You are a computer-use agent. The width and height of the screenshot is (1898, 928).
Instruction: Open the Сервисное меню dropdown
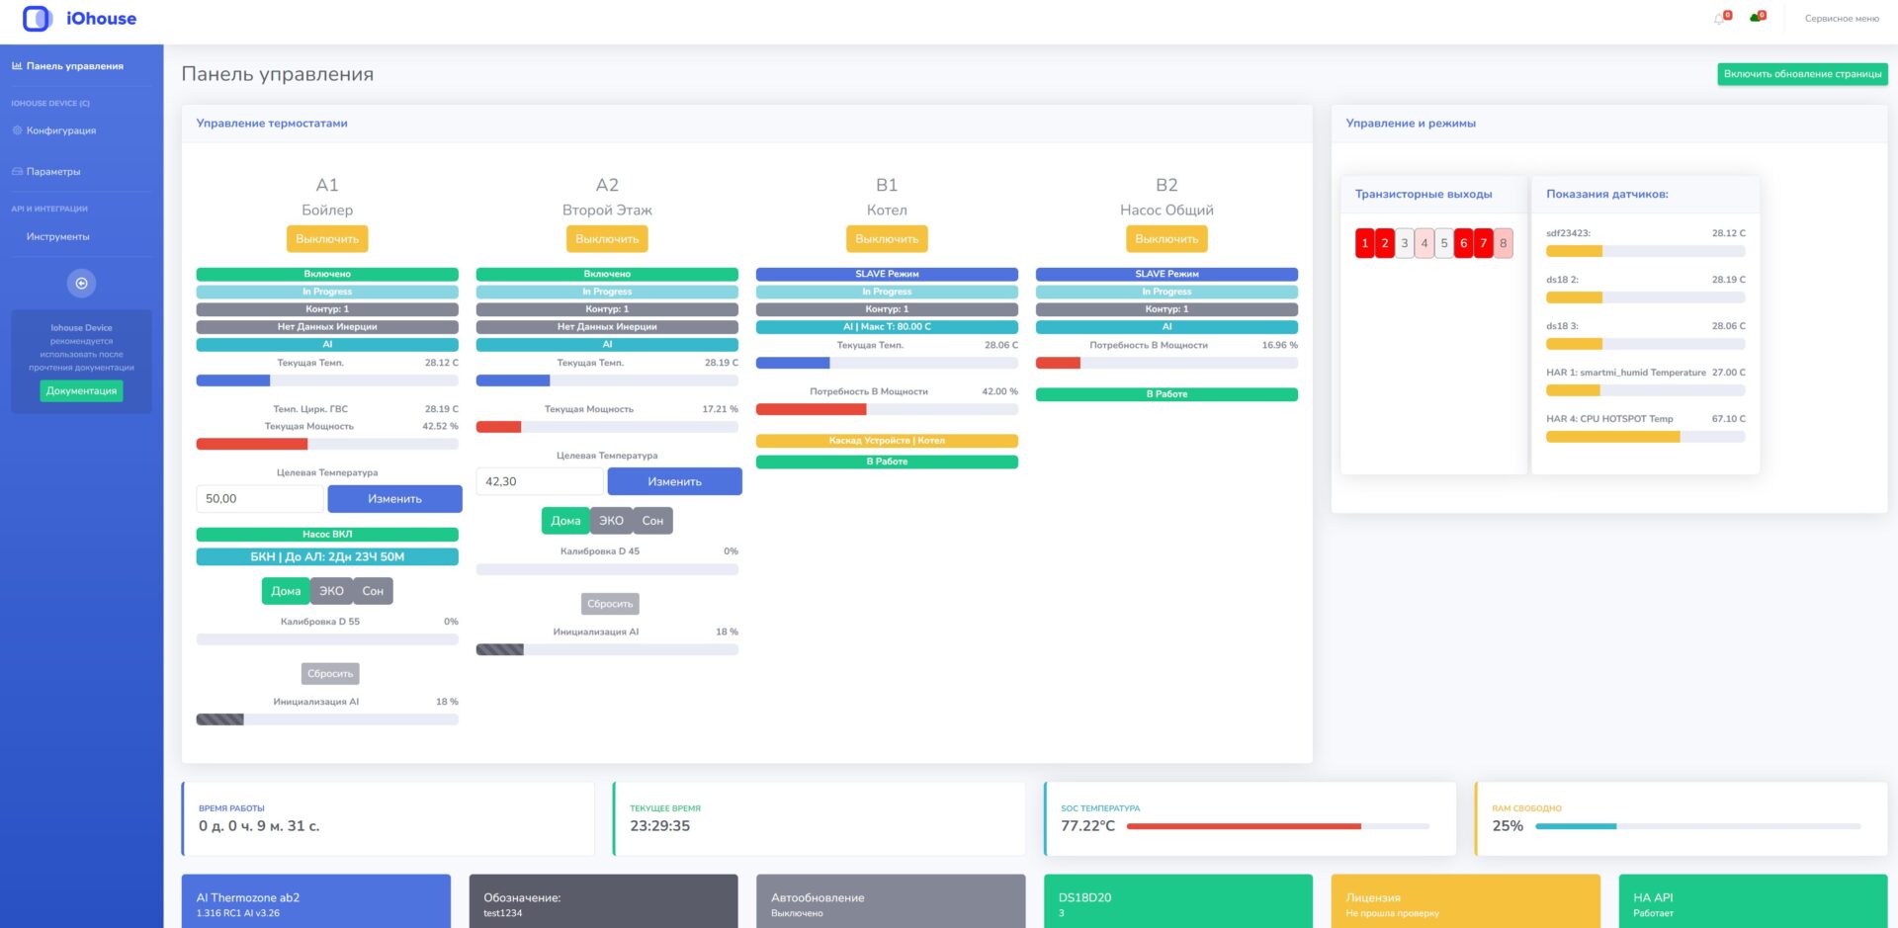click(x=1842, y=19)
